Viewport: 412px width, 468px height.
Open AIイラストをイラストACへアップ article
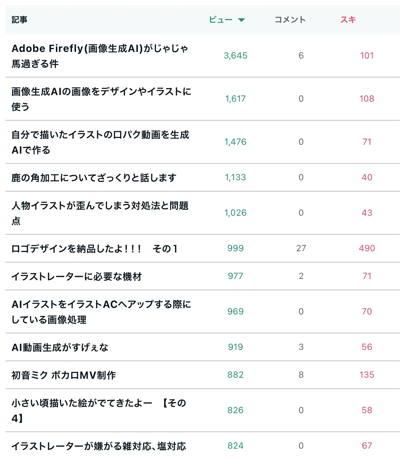click(x=101, y=312)
